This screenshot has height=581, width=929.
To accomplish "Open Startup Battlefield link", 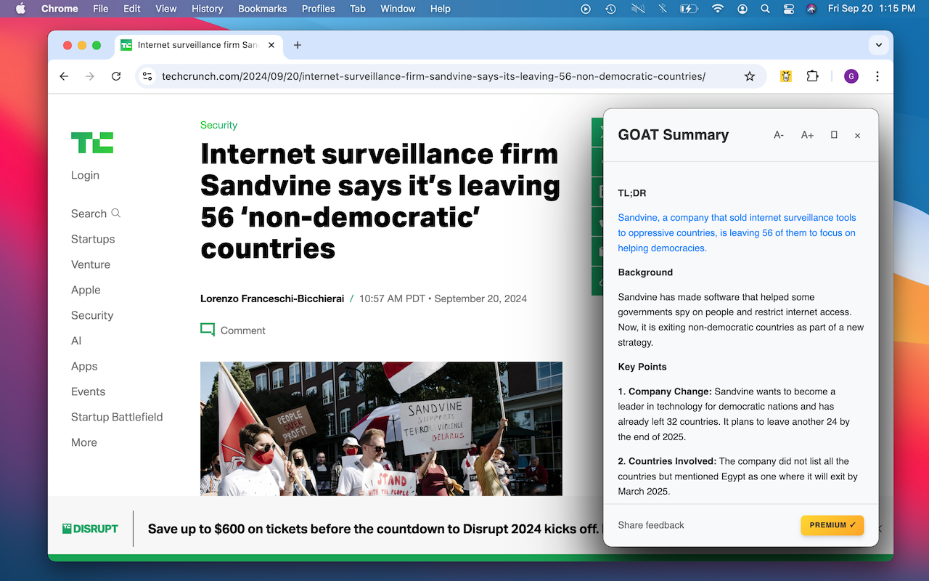I will pos(117,417).
